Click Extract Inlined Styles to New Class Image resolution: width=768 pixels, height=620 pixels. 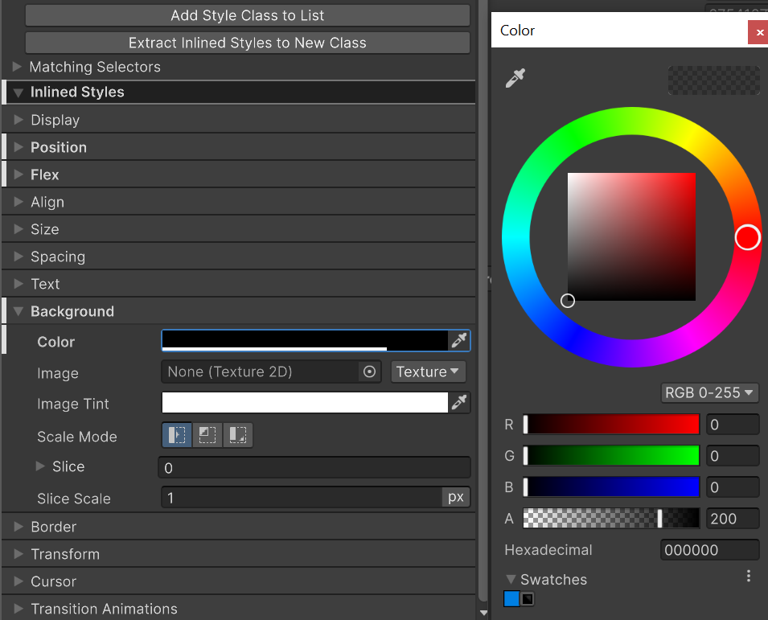247,43
